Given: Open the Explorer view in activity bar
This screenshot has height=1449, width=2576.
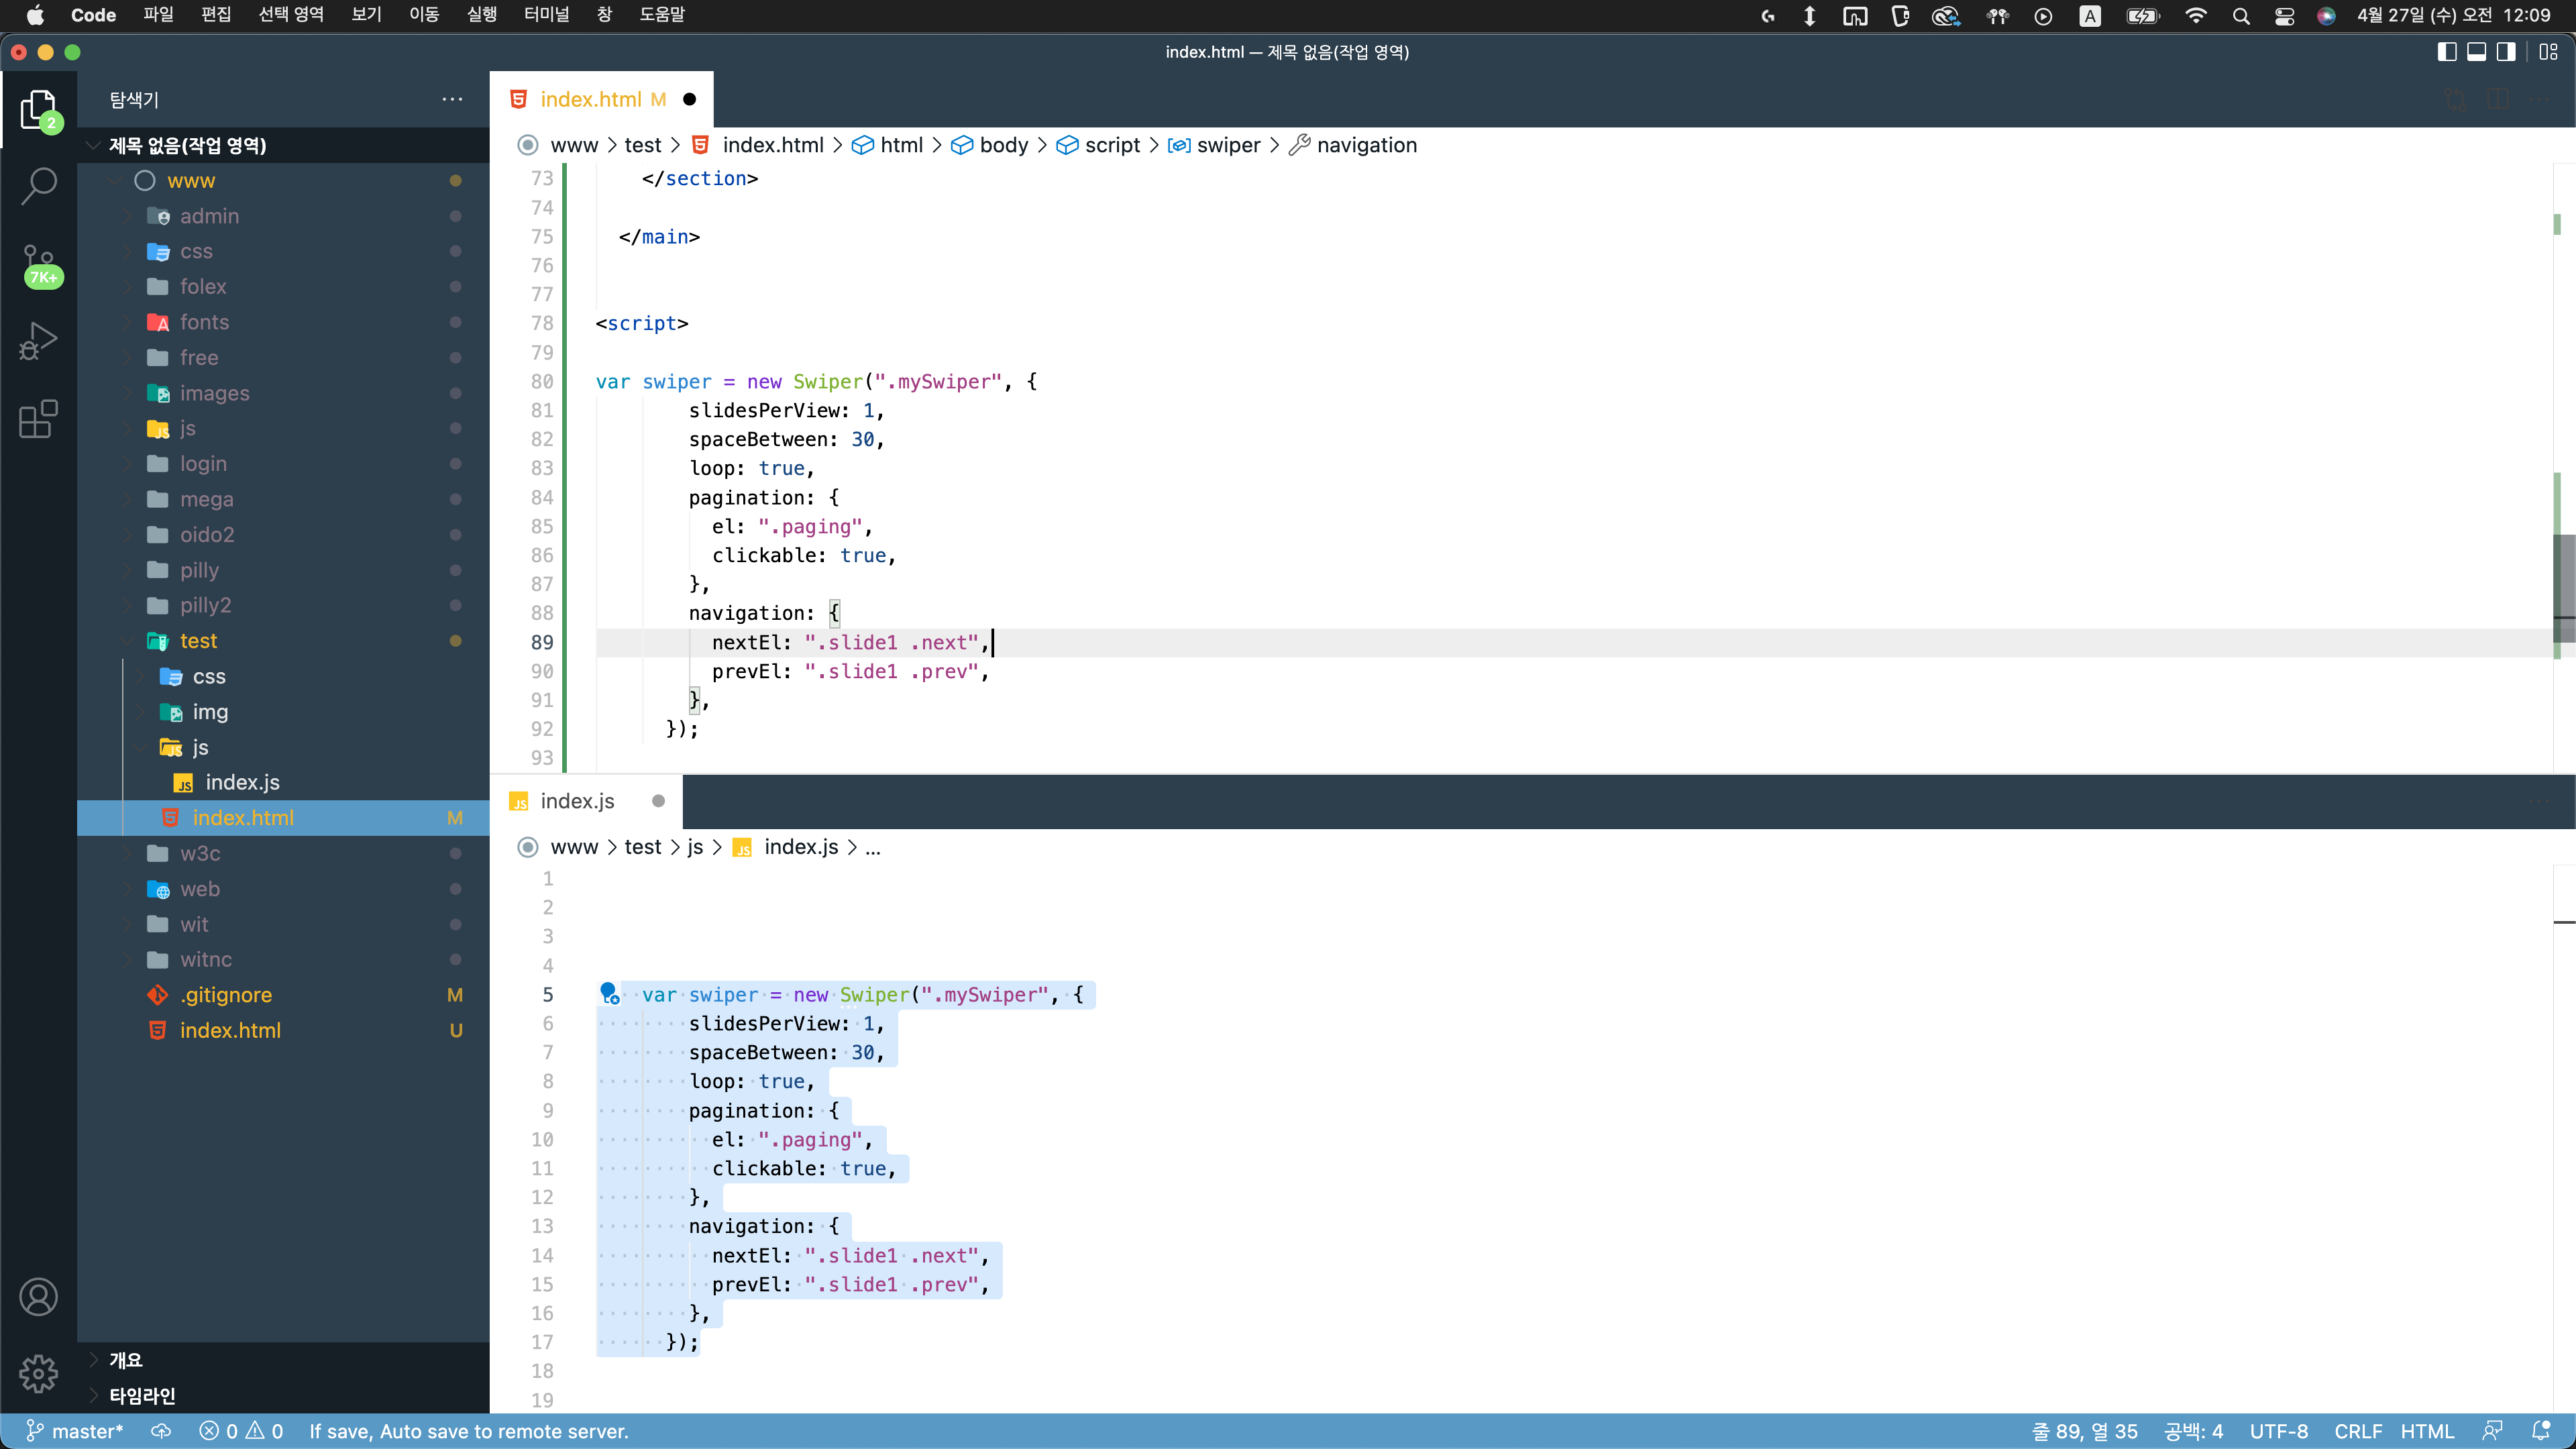Looking at the screenshot, I should coord(39,110).
